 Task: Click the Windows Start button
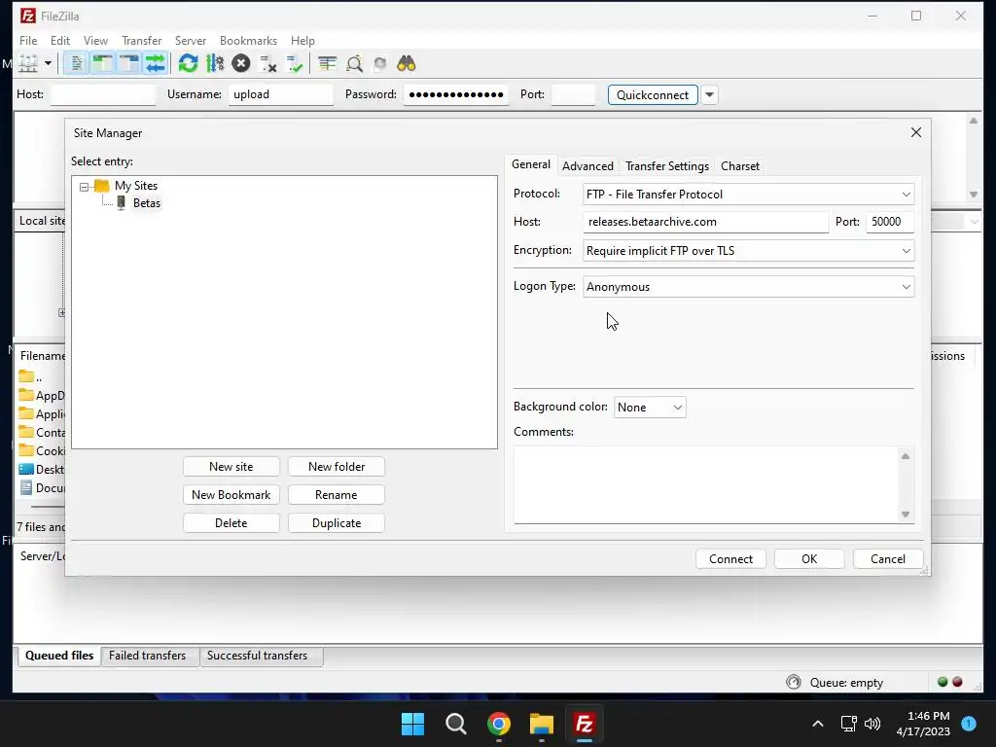tap(412, 724)
